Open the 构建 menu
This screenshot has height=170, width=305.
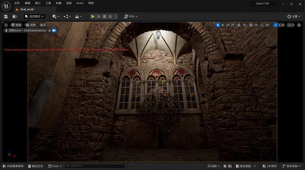pyautogui.click(x=58, y=3)
